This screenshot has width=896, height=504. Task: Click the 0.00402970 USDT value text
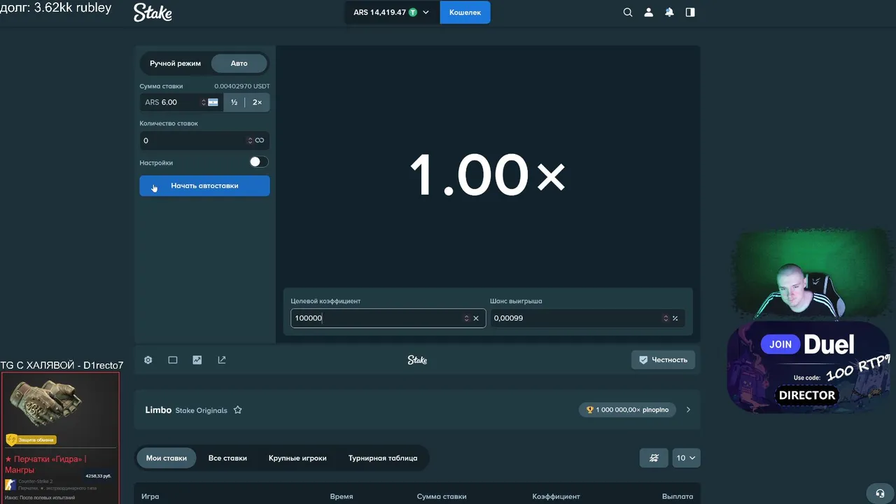(x=241, y=86)
